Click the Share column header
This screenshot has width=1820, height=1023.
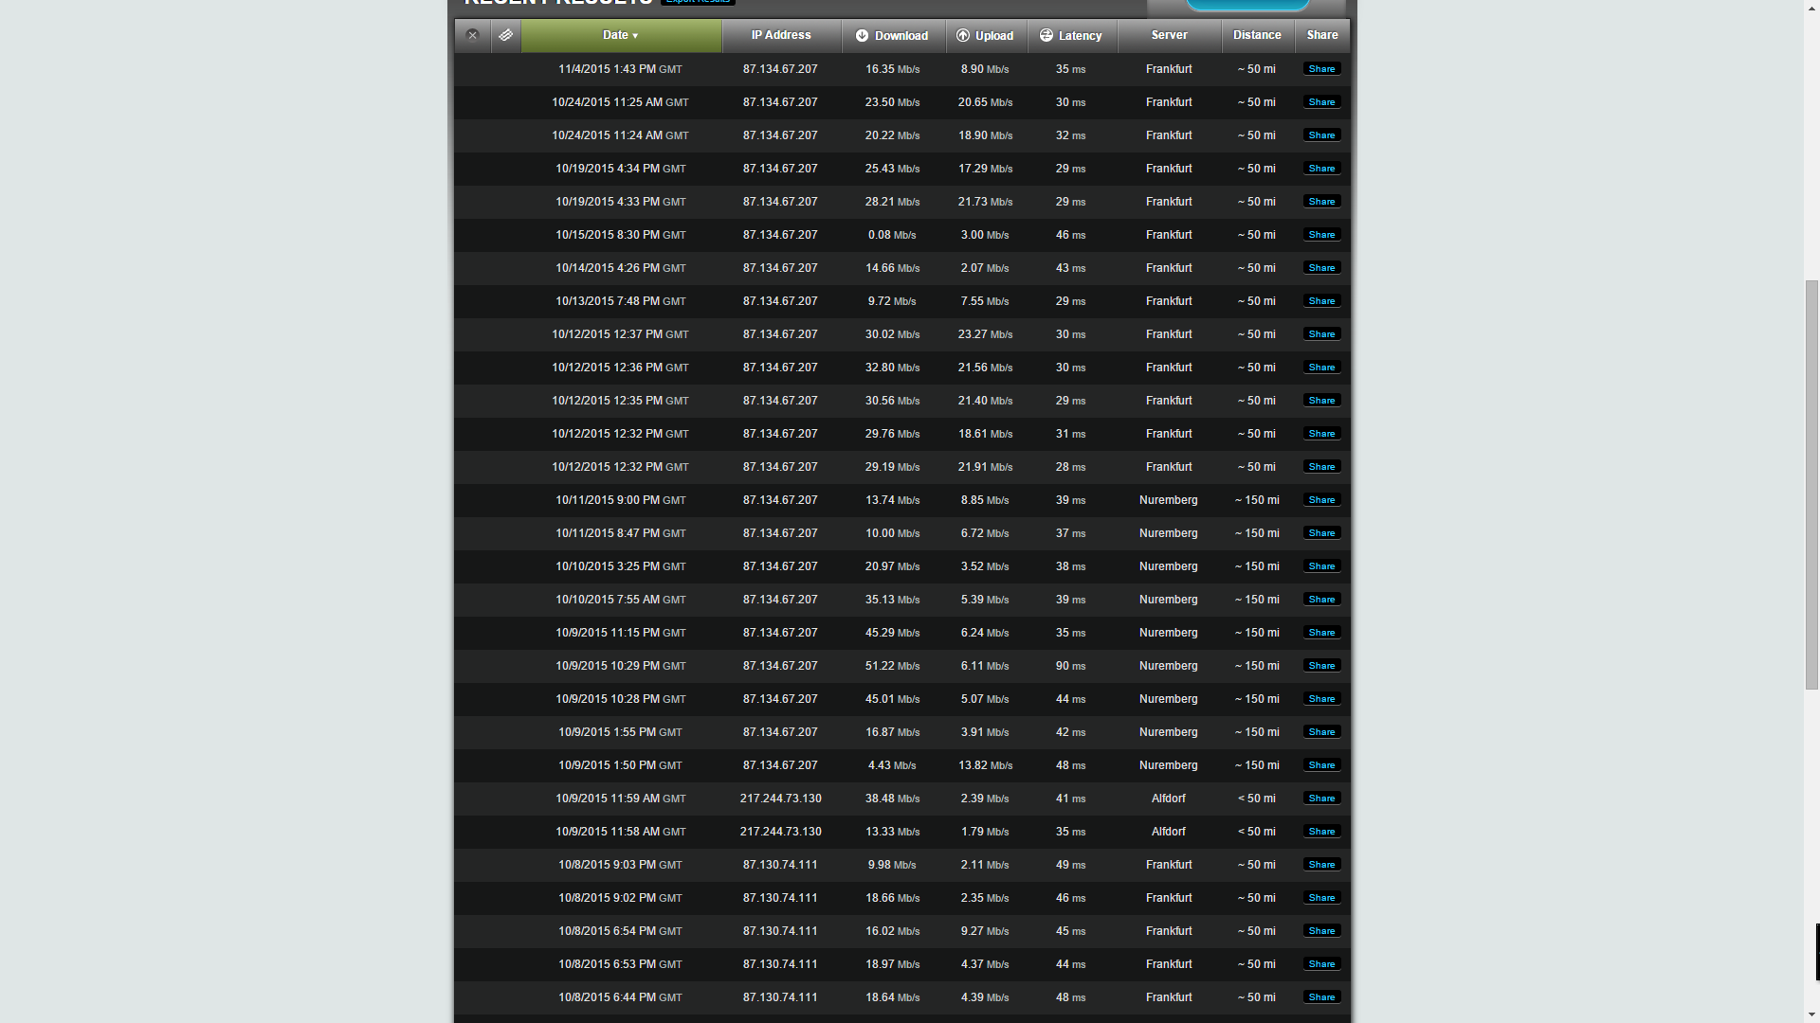[1322, 35]
